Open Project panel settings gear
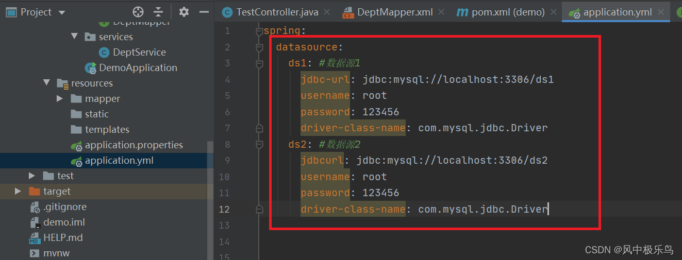 [x=184, y=12]
